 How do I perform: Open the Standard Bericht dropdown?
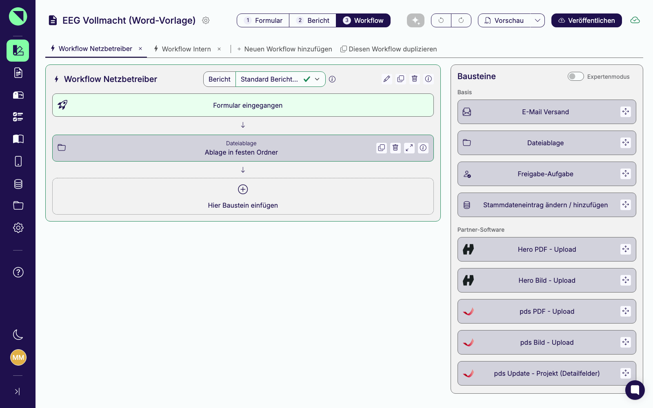click(280, 79)
